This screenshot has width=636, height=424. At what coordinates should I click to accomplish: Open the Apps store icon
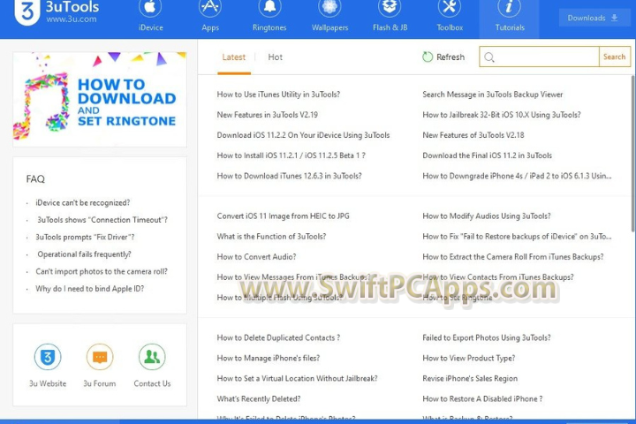click(x=210, y=7)
